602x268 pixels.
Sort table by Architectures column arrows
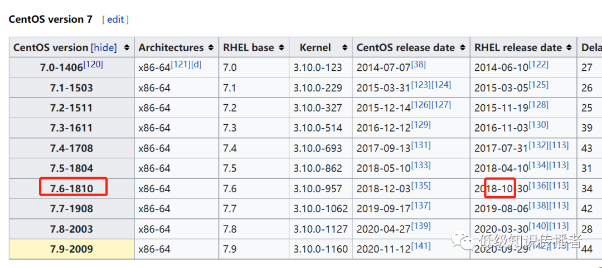coord(210,47)
